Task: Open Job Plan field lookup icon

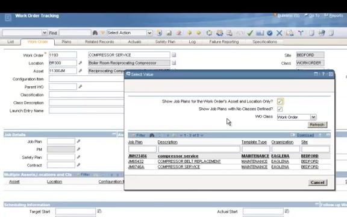Action: tap(78, 141)
